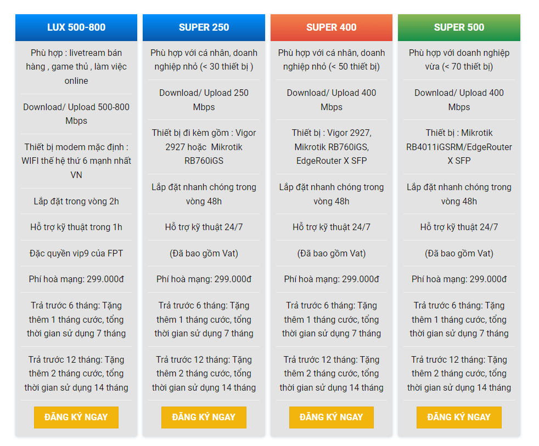Select the 'Download/ Upload 250 Mbps' row

204,100
